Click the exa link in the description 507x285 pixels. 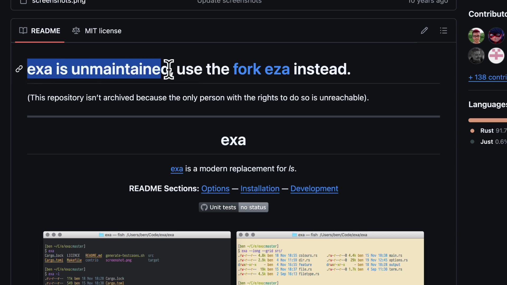click(x=177, y=169)
